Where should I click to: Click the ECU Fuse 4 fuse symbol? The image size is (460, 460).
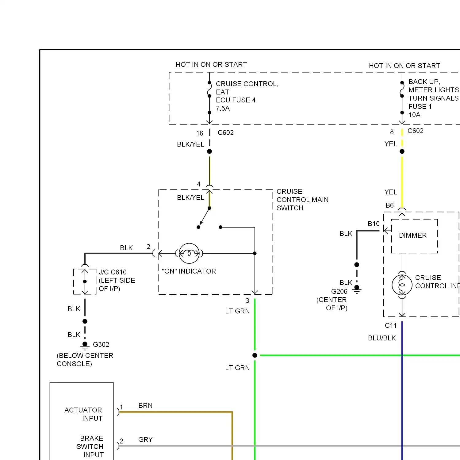point(209,89)
